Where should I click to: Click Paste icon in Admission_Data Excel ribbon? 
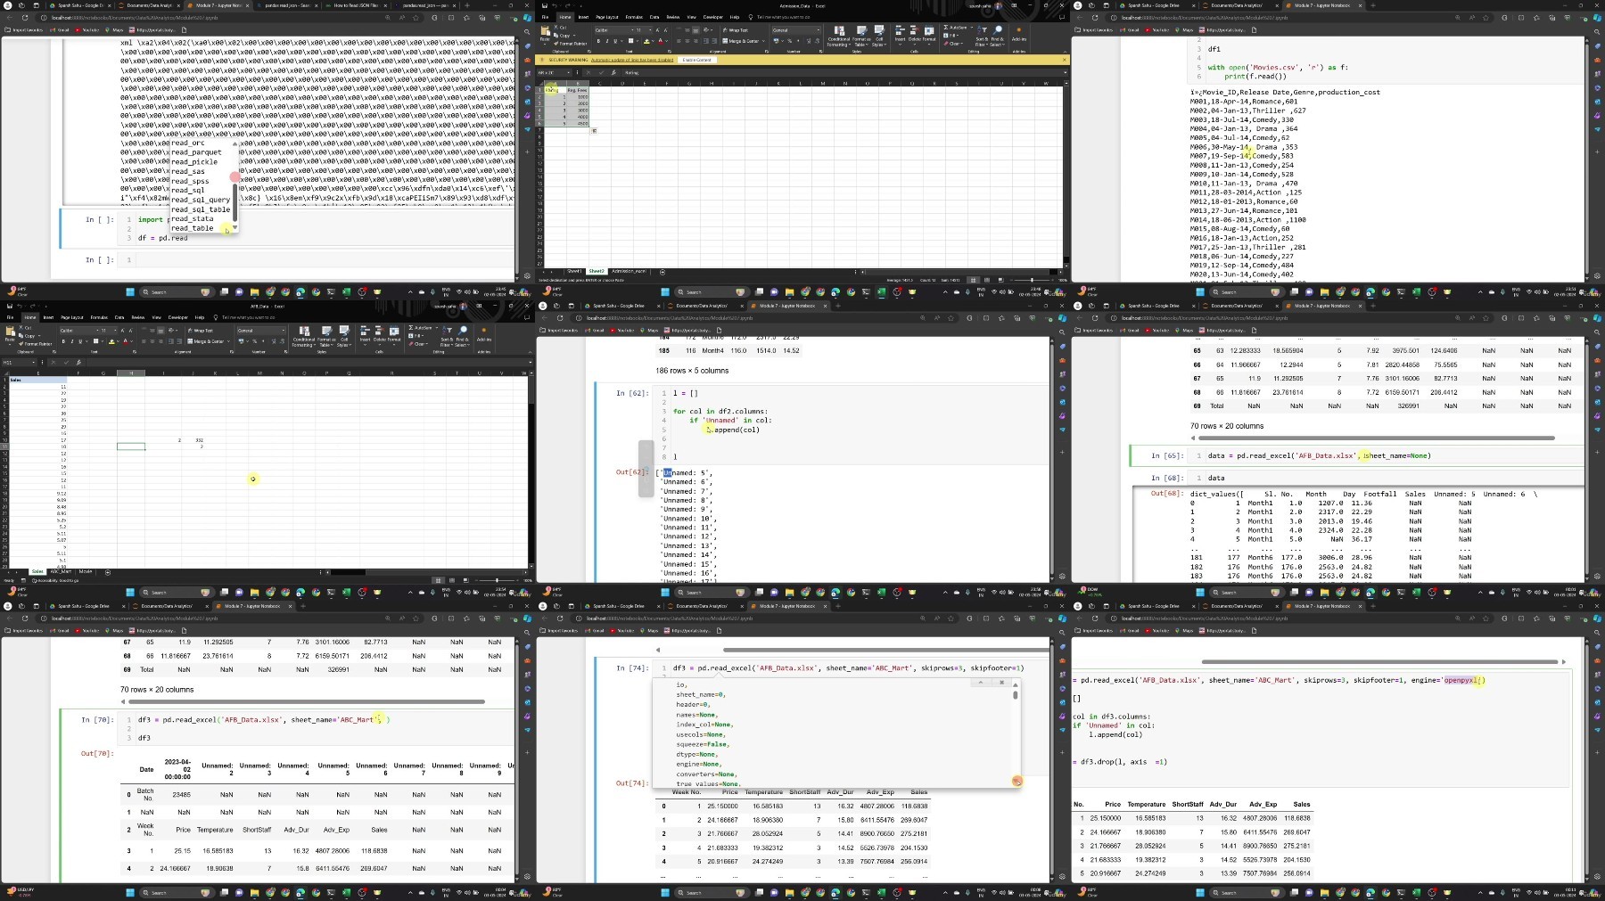(545, 30)
